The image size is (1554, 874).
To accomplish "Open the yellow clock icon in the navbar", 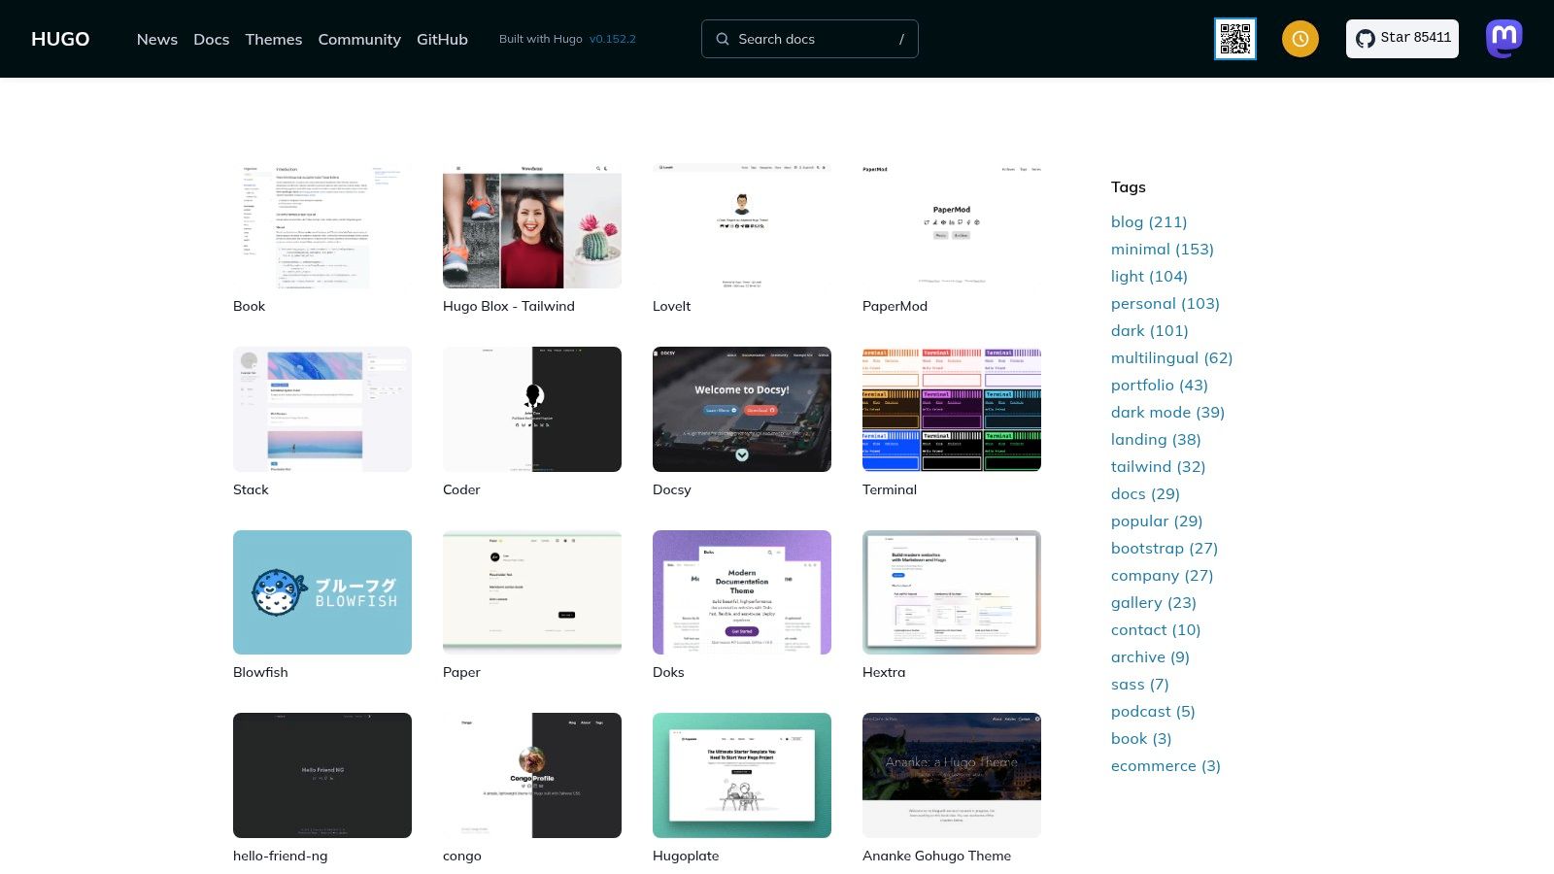I will pos(1300,39).
